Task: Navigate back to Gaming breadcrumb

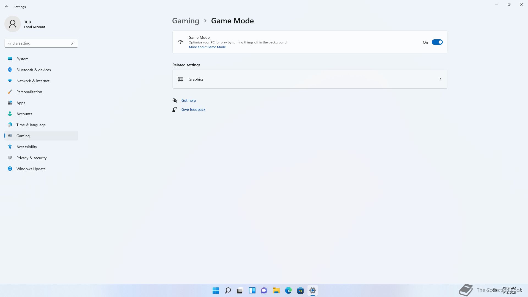Action: coord(186,21)
